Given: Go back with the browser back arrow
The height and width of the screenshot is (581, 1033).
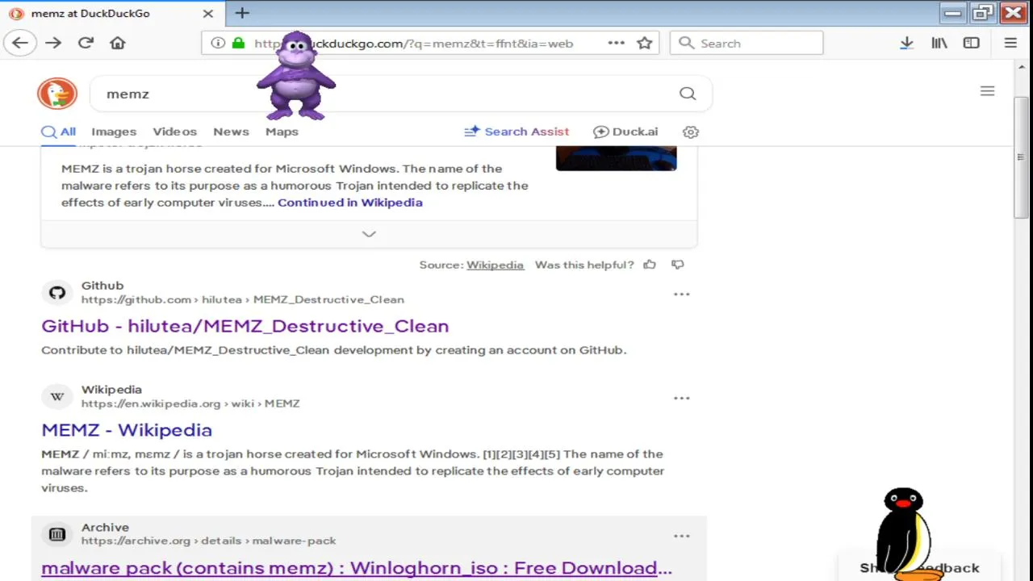Looking at the screenshot, I should 20,43.
